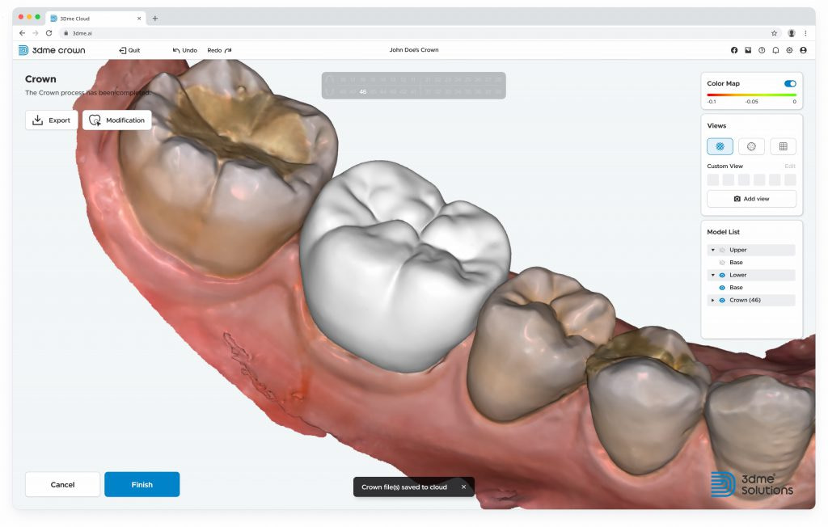Select the grid view icon in Views panel
Image resolution: width=828 pixels, height=527 pixels.
(x=783, y=145)
